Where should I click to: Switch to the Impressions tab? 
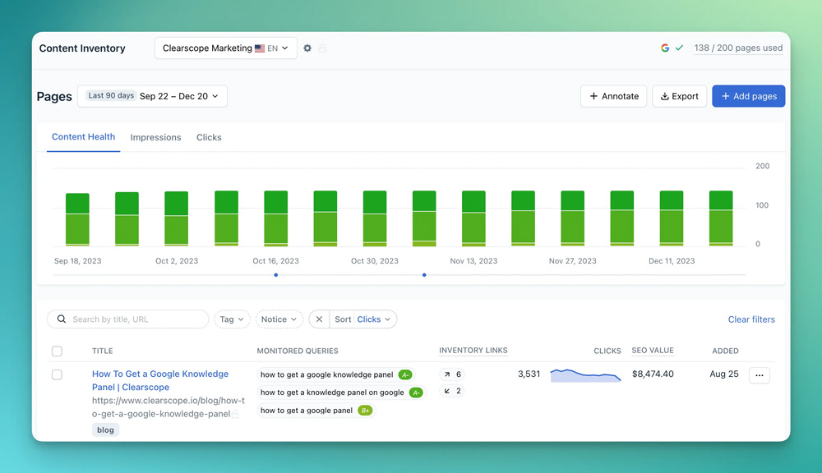point(155,138)
